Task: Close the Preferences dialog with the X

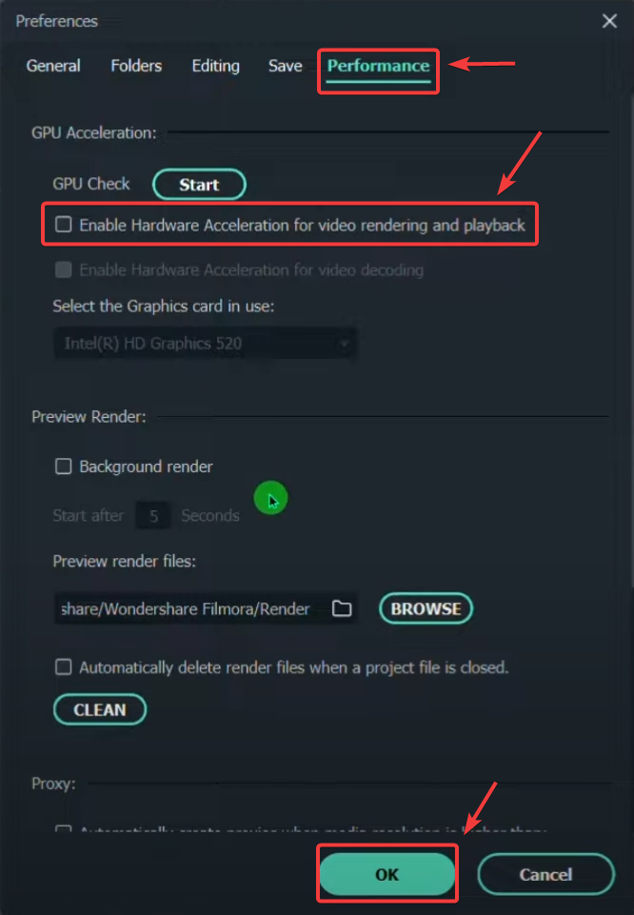Action: [x=609, y=21]
